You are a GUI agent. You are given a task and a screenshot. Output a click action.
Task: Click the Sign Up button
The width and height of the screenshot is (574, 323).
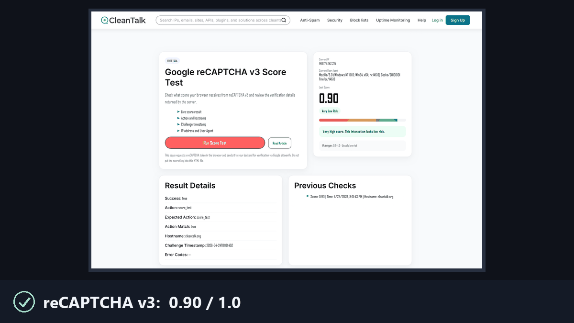(458, 20)
